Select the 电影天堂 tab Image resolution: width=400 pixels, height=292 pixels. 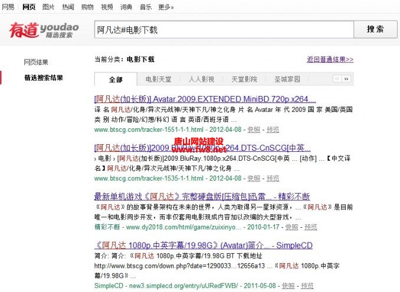pos(159,79)
